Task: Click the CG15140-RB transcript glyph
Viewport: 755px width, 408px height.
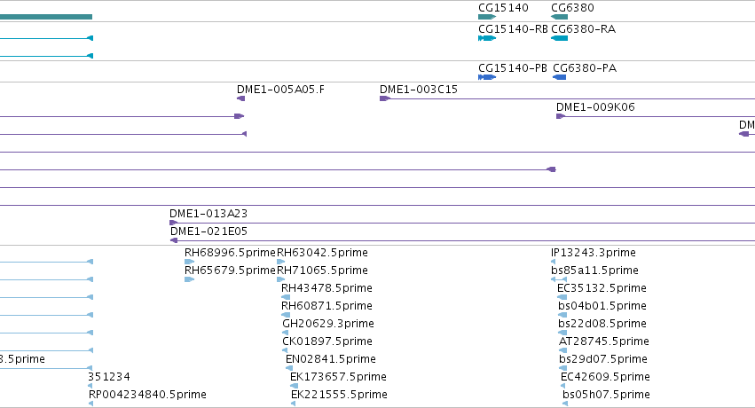Action: tap(487, 38)
